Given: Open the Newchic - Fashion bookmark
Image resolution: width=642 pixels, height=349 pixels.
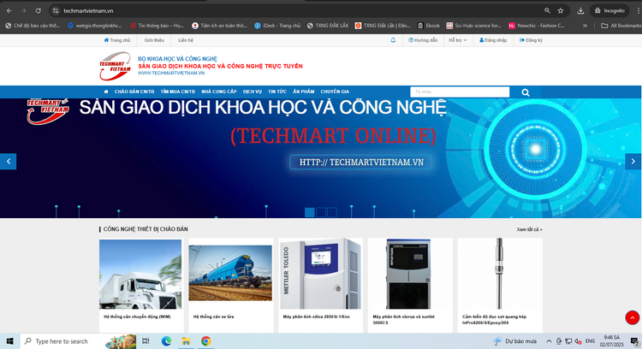Looking at the screenshot, I should pyautogui.click(x=537, y=26).
